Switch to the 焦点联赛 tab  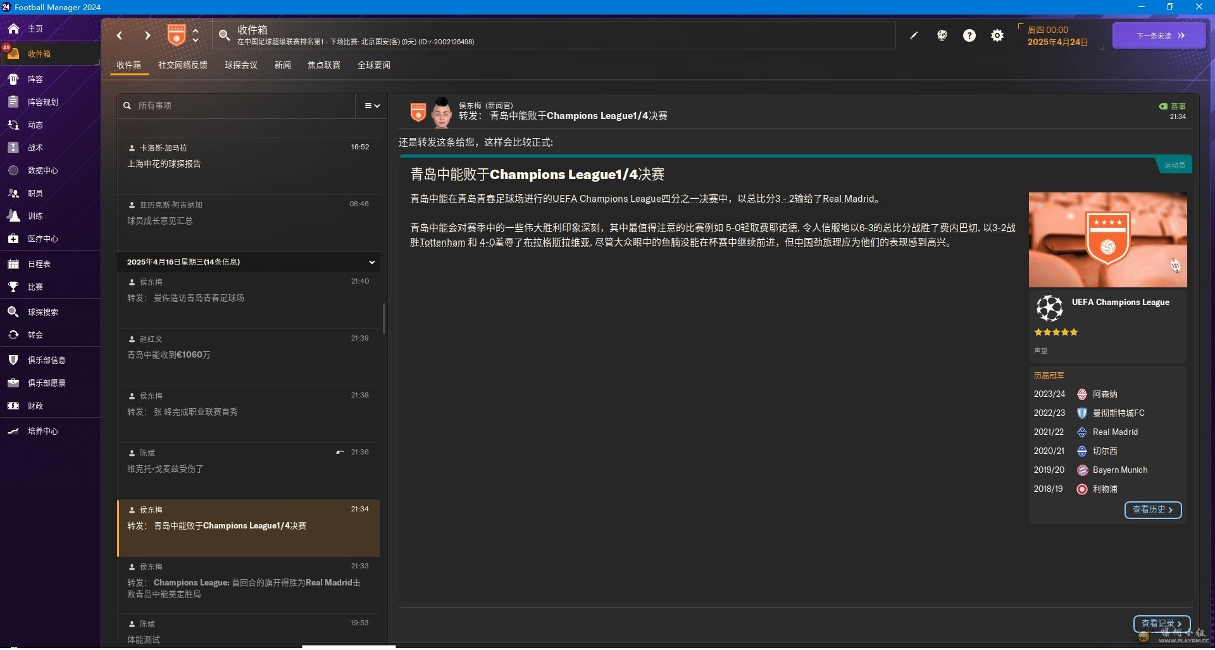tap(324, 65)
